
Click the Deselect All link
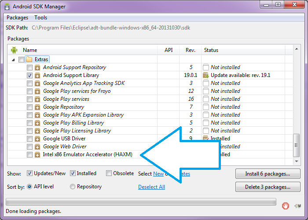[x=151, y=187]
